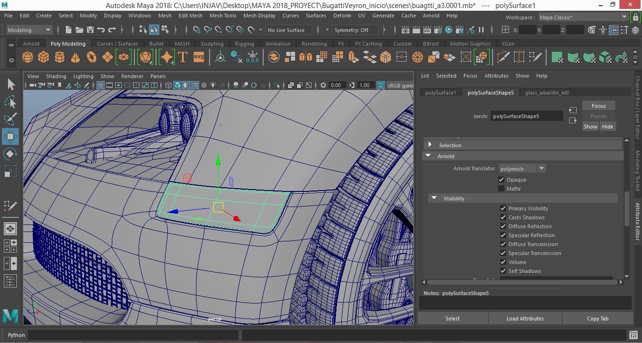Open the Mesh Tools menu
Viewport: 642px width, 343px height.
223,16
